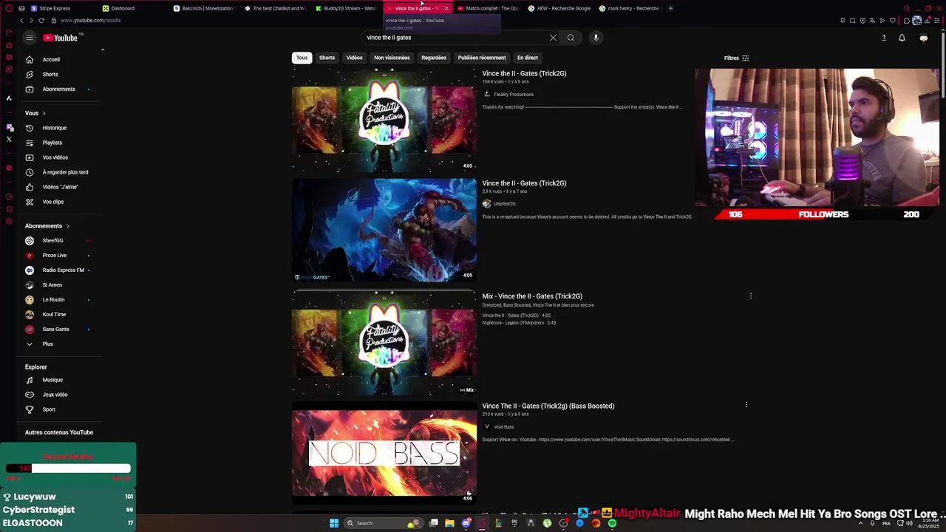946x532 pixels.
Task: Start voice search with microphone icon
Action: [596, 38]
